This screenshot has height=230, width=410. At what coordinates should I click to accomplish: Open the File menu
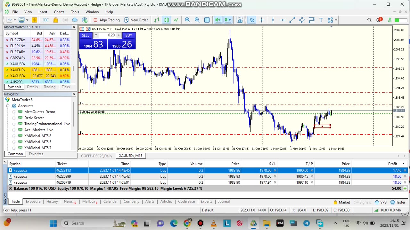[15, 12]
